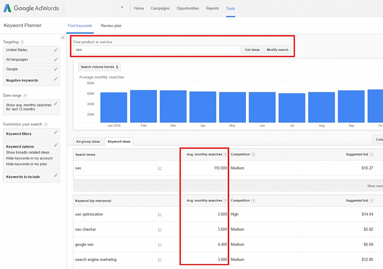The width and height of the screenshot is (383, 269).
Task: Edit Negative keywords pencil icon
Action: (x=56, y=79)
